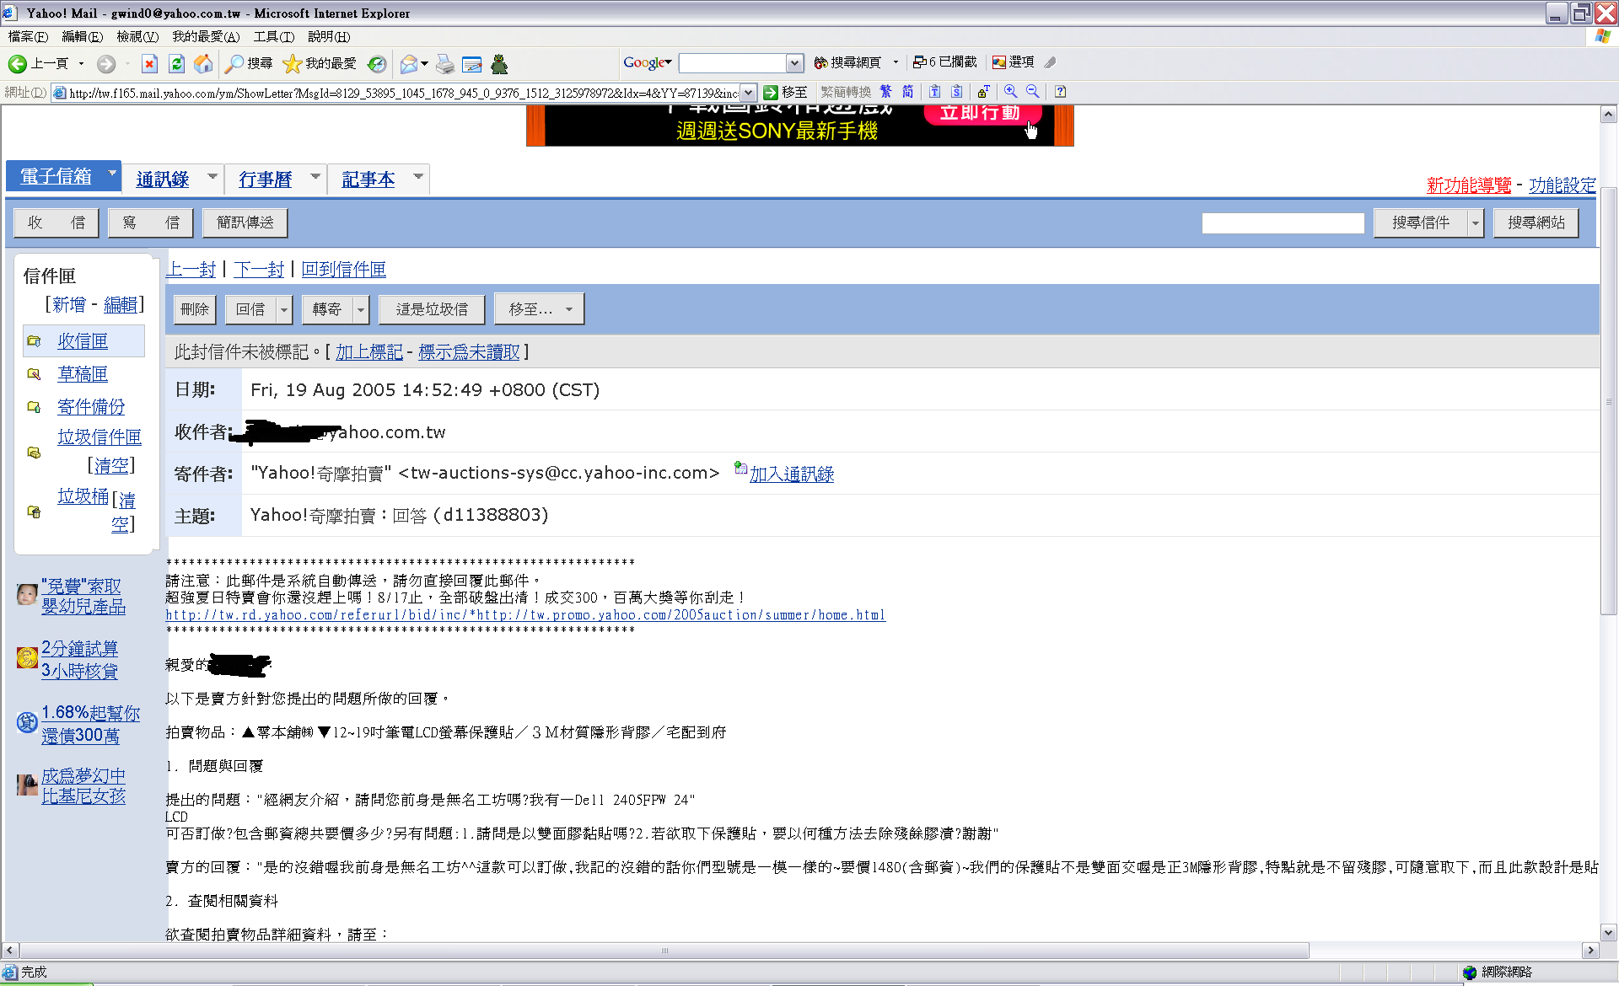This screenshot has width=1619, height=986.
Task: Click the mail search input field
Action: point(1283,222)
